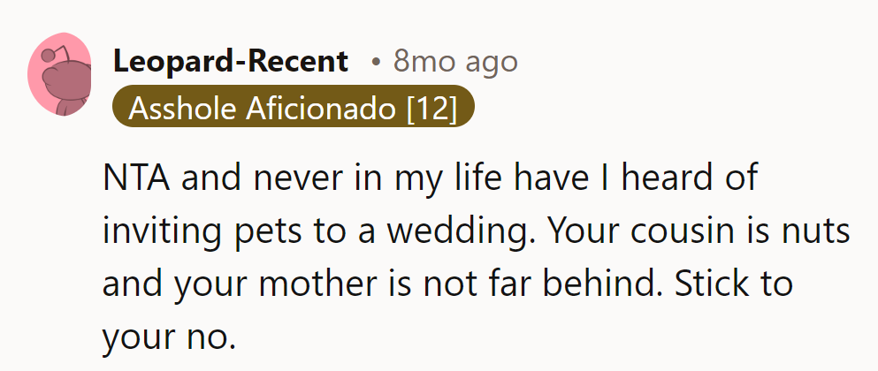Click the final line "your no."

coord(168,337)
